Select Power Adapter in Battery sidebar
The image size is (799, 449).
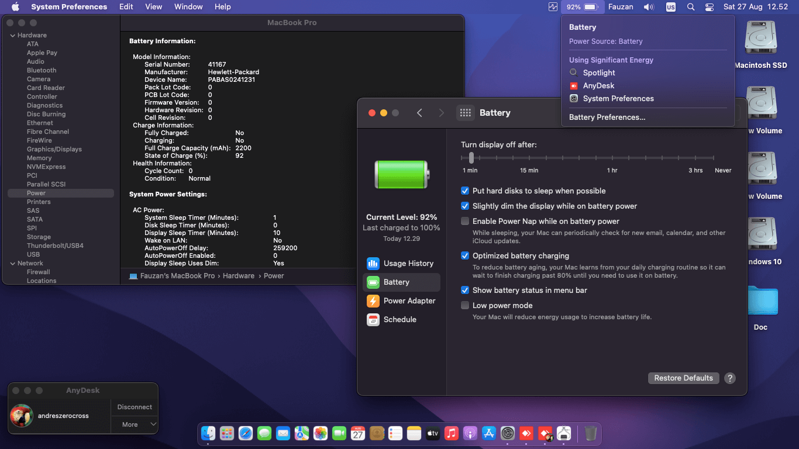[401, 301]
